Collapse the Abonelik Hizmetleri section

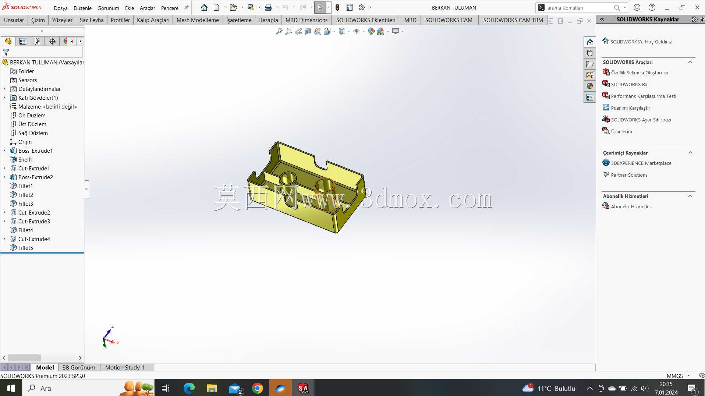coord(690,196)
